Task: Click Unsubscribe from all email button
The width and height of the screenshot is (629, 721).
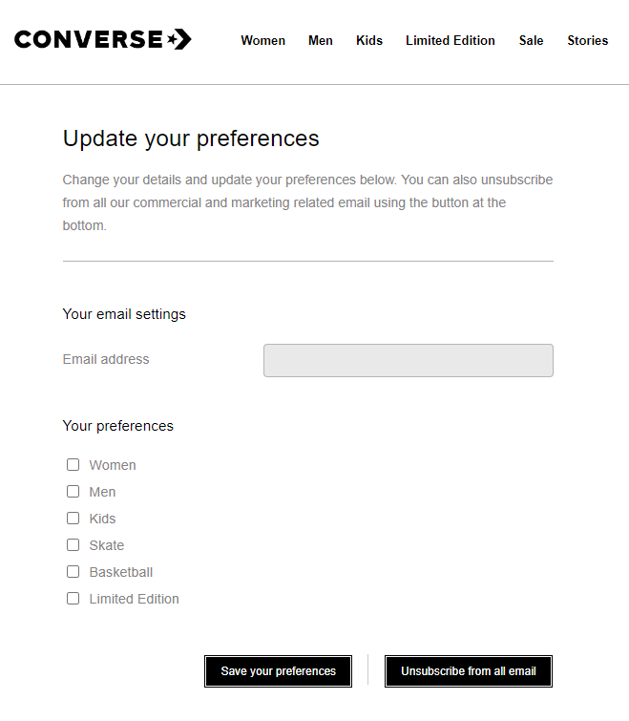Action: (x=469, y=671)
